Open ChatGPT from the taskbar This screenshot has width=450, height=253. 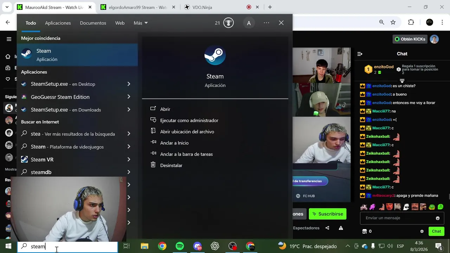coord(215,246)
